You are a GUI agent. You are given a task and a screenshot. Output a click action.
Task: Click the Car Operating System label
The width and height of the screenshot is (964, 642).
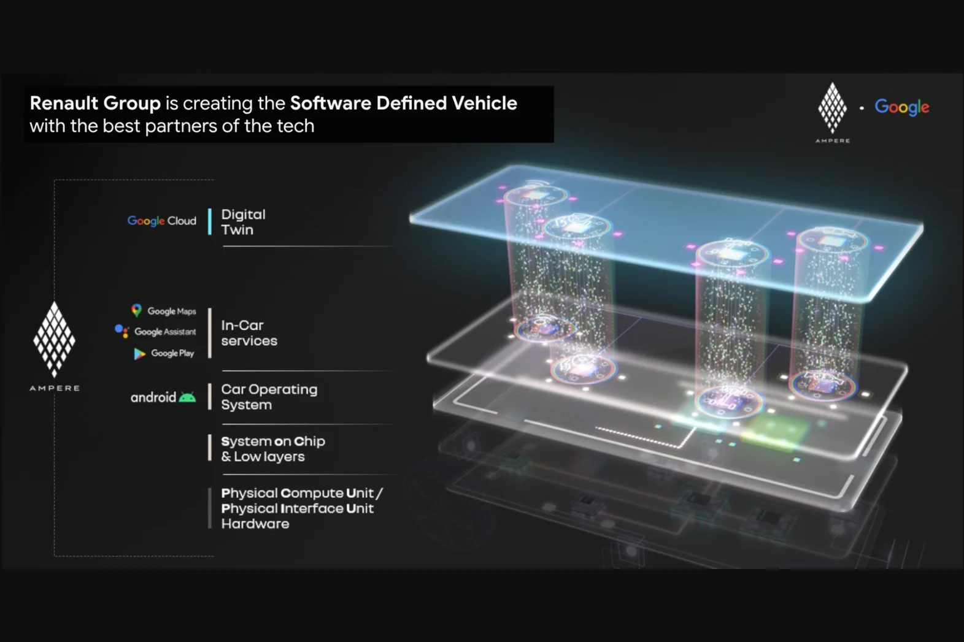tap(269, 397)
